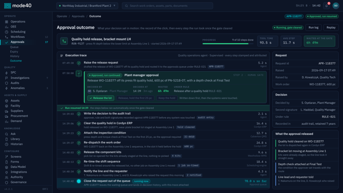This screenshot has height=193, width=343.
Task: Click the hold cleared tag
Action: pyautogui.click(x=186, y=127)
